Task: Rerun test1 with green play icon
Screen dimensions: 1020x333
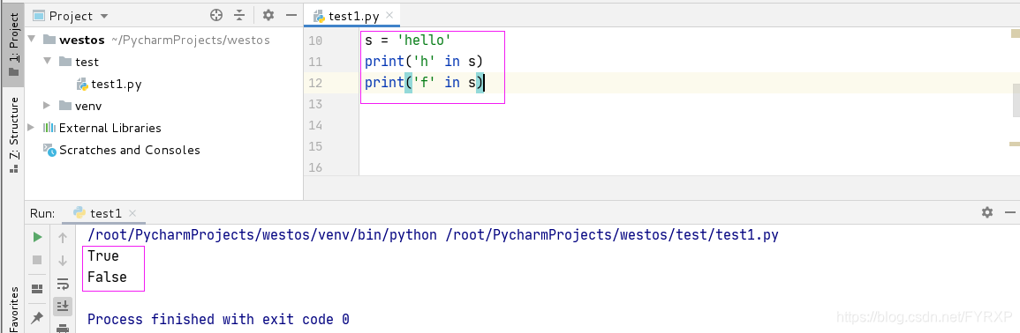Action: pos(37,238)
